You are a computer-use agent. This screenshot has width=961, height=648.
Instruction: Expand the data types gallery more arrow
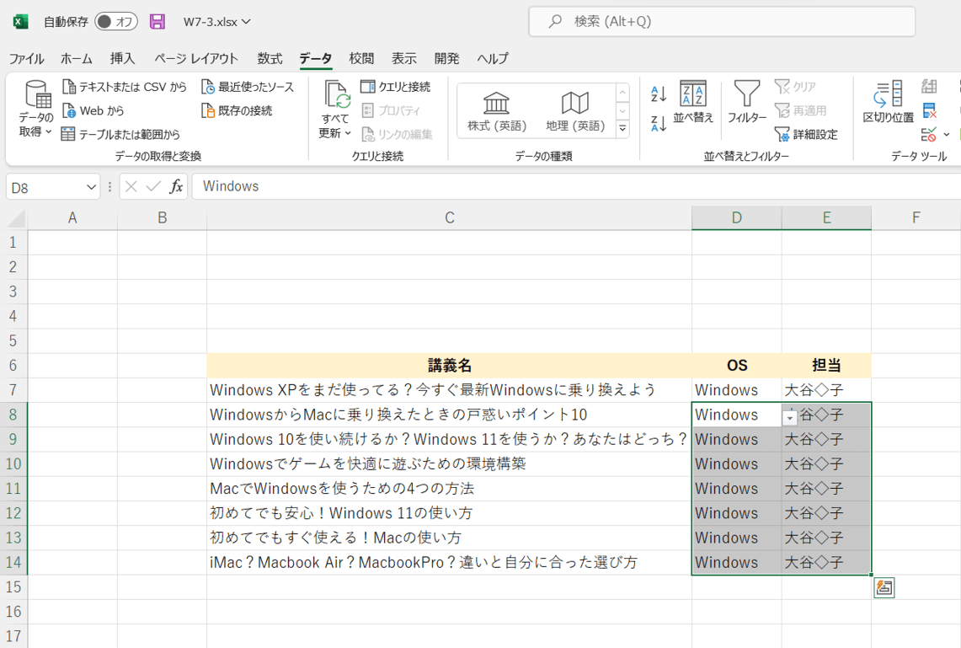(x=622, y=129)
